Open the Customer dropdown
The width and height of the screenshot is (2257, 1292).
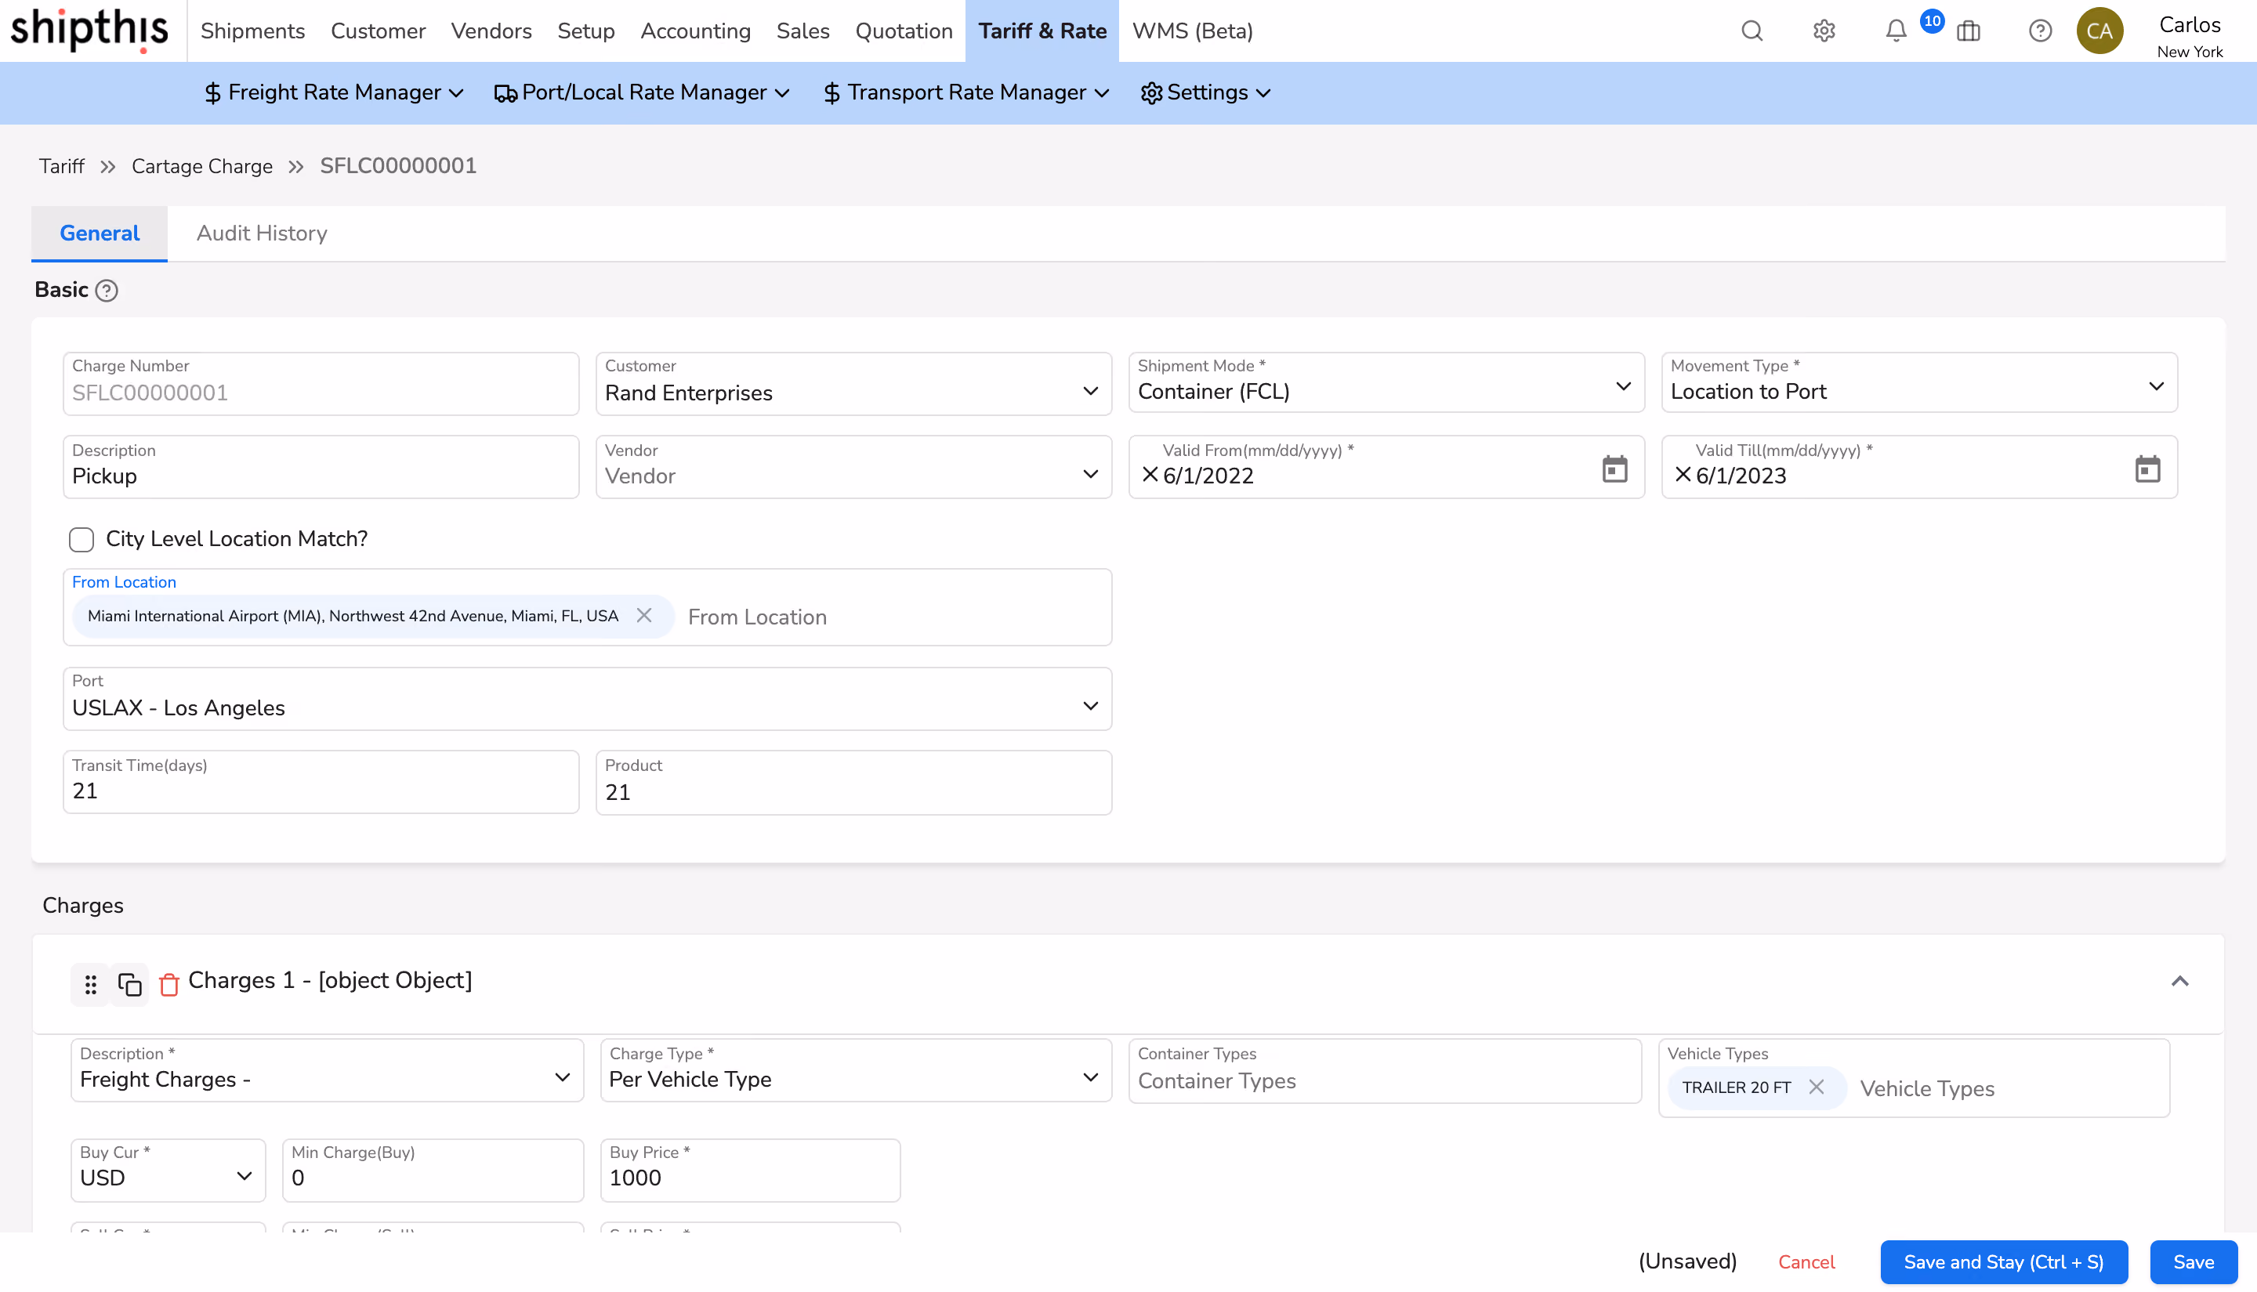pos(853,383)
